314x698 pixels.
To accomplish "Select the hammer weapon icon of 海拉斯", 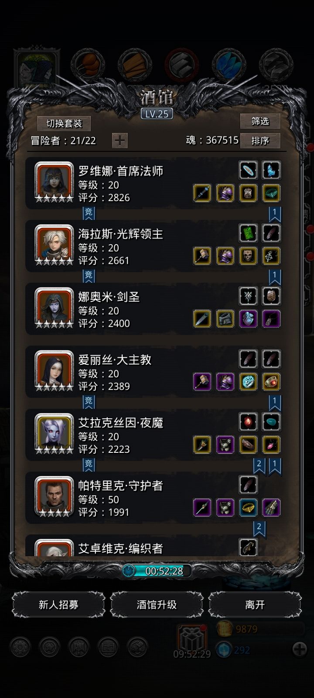I will pyautogui.click(x=202, y=256).
